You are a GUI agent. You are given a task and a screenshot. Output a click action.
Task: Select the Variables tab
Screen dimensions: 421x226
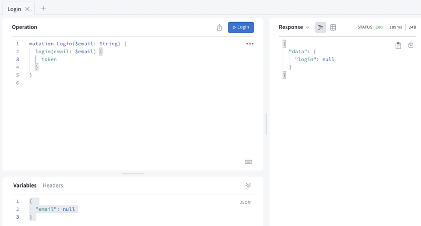25,185
